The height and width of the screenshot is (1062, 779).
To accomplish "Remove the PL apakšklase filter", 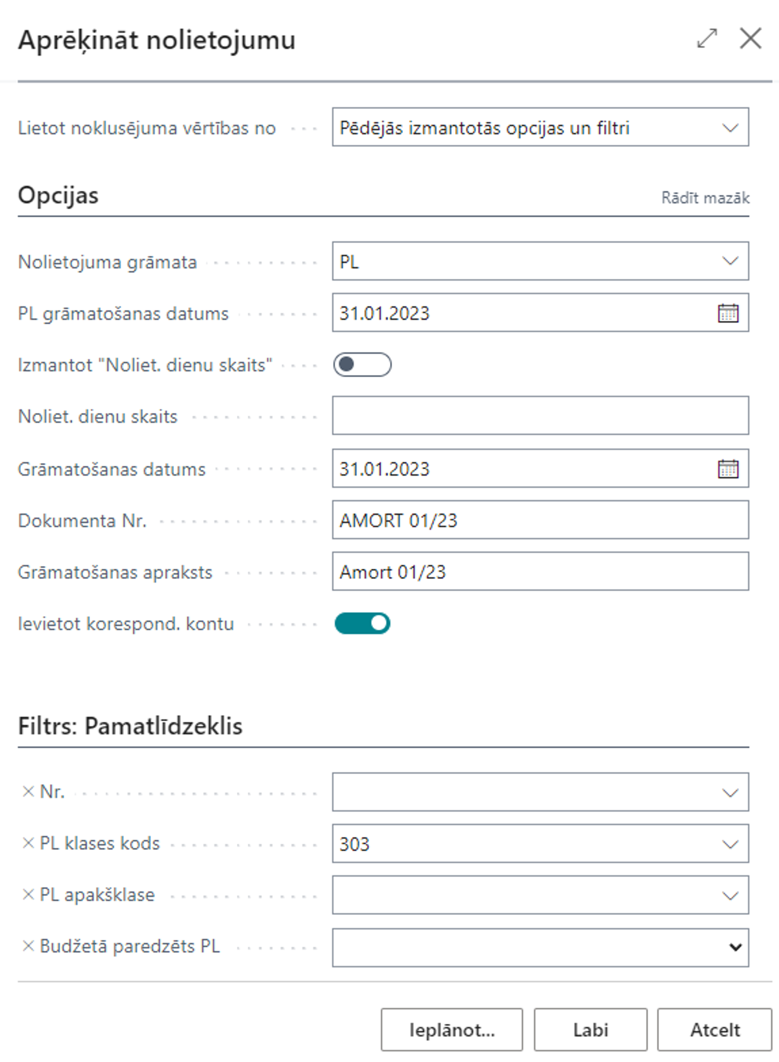I will point(28,894).
